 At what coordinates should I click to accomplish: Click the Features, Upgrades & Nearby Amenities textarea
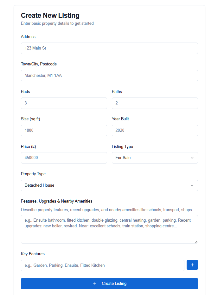tap(109, 229)
